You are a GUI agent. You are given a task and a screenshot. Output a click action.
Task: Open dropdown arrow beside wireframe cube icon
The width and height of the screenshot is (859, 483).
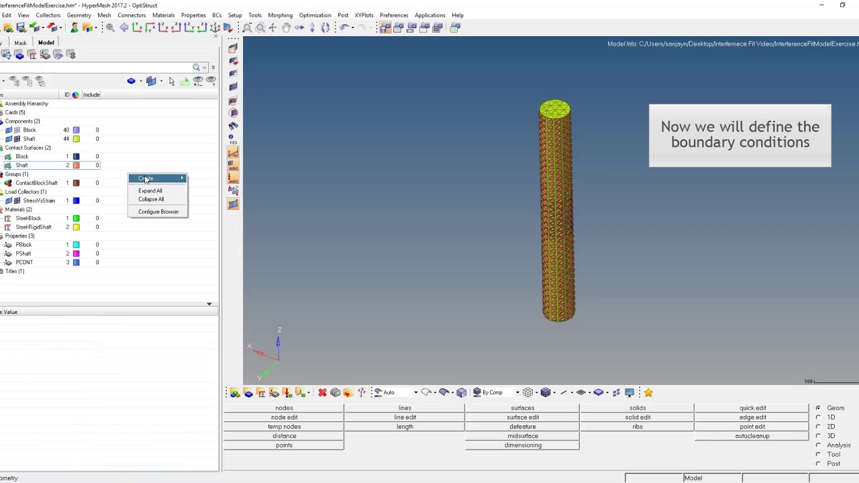pyautogui.click(x=536, y=392)
